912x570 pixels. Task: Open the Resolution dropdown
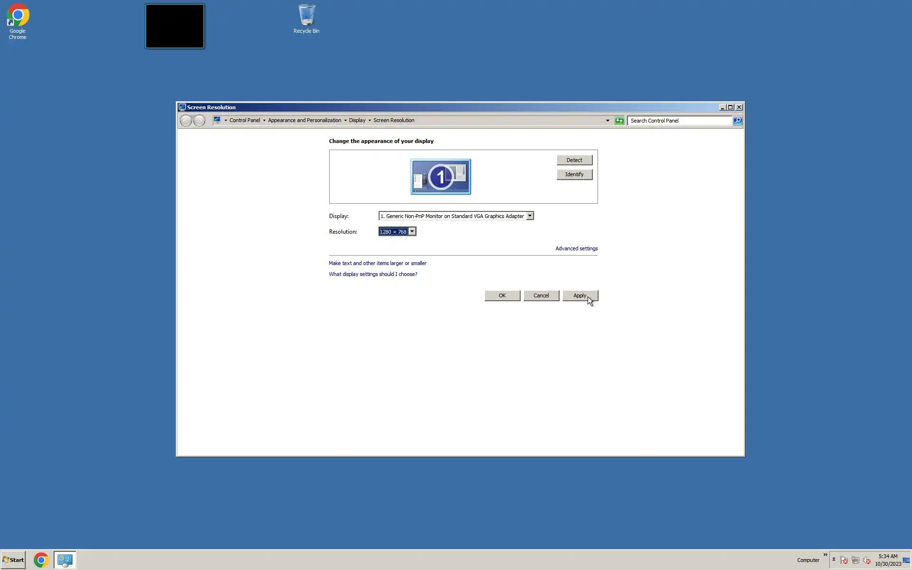412,232
